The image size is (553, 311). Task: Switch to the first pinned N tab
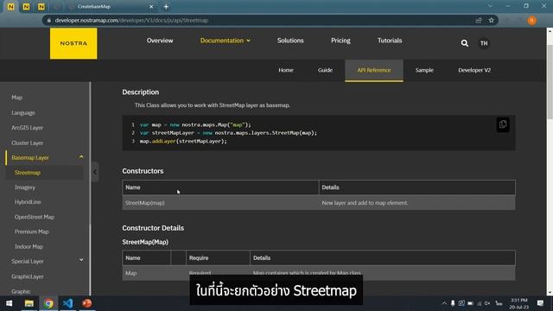point(10,6)
